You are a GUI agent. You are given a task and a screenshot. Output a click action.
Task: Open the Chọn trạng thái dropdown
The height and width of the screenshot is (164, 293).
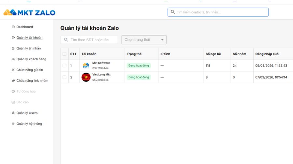coord(144,40)
